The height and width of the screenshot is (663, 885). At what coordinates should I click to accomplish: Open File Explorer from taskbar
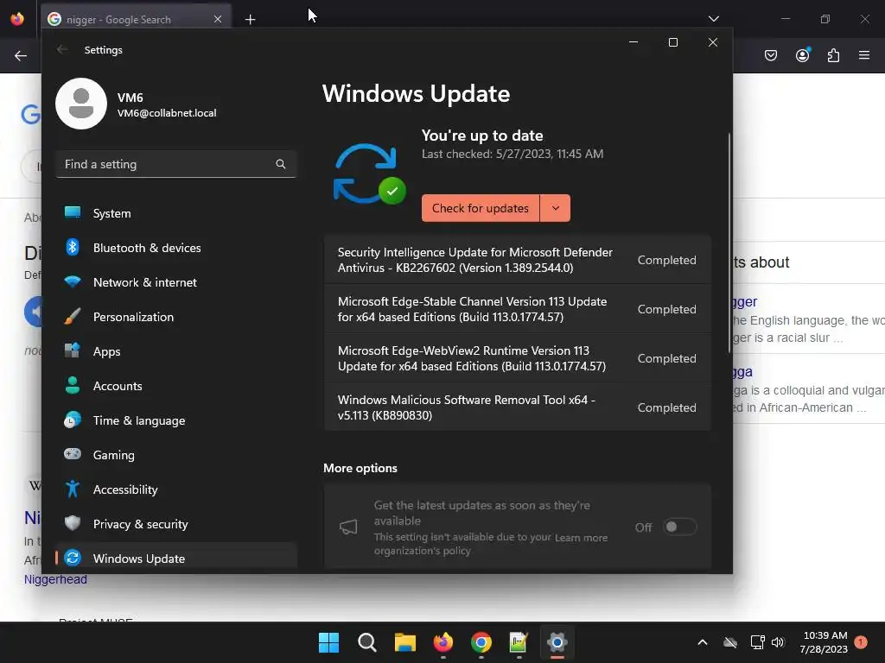pos(405,642)
